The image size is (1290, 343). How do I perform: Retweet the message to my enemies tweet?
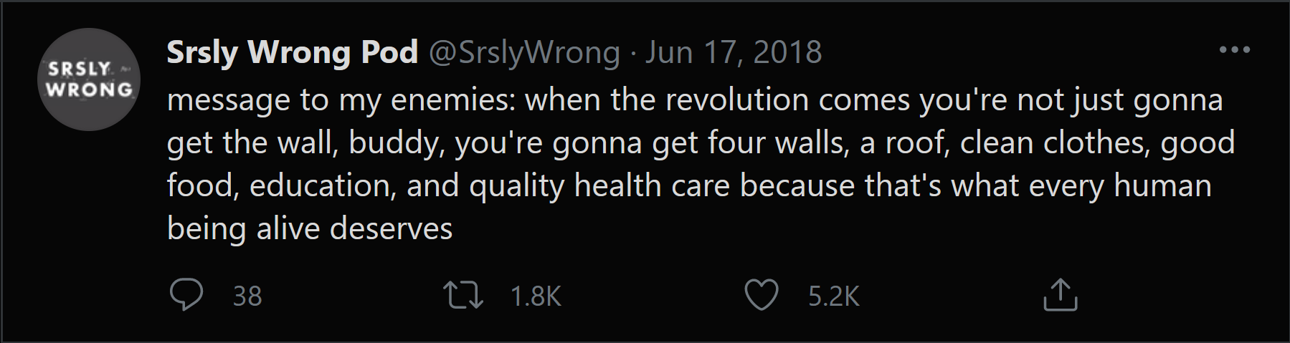click(x=463, y=295)
